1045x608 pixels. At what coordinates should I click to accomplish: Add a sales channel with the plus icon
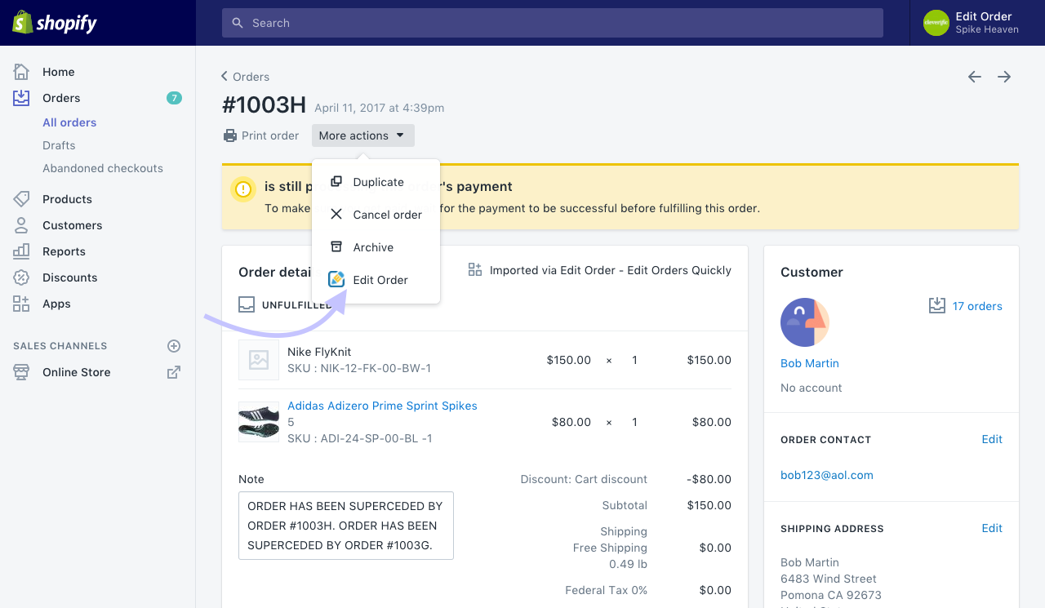174,345
